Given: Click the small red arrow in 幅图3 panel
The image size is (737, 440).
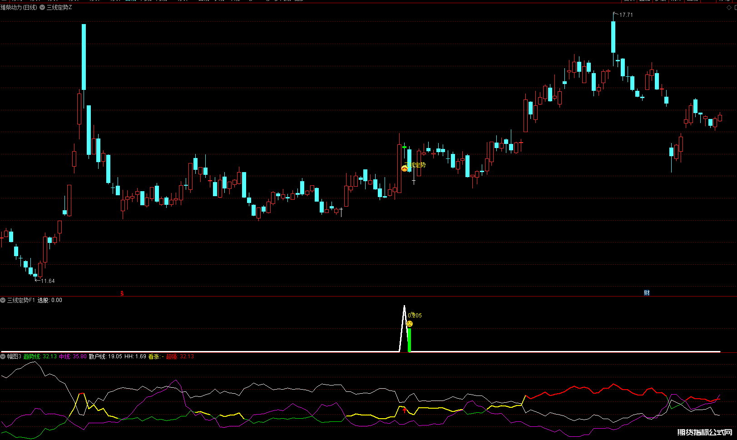Looking at the screenshot, I should coord(405,410).
